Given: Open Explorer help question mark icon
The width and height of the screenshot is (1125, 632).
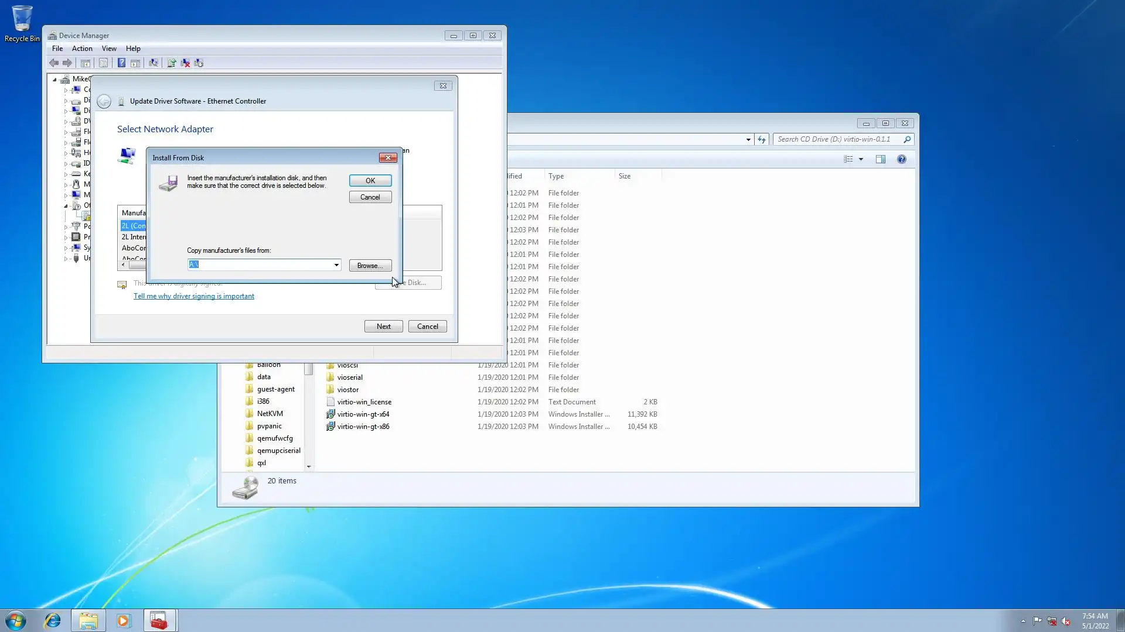Looking at the screenshot, I should tap(901, 159).
